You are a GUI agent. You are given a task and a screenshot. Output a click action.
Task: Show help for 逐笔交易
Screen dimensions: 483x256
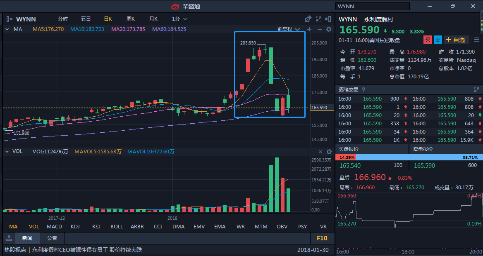point(363,90)
